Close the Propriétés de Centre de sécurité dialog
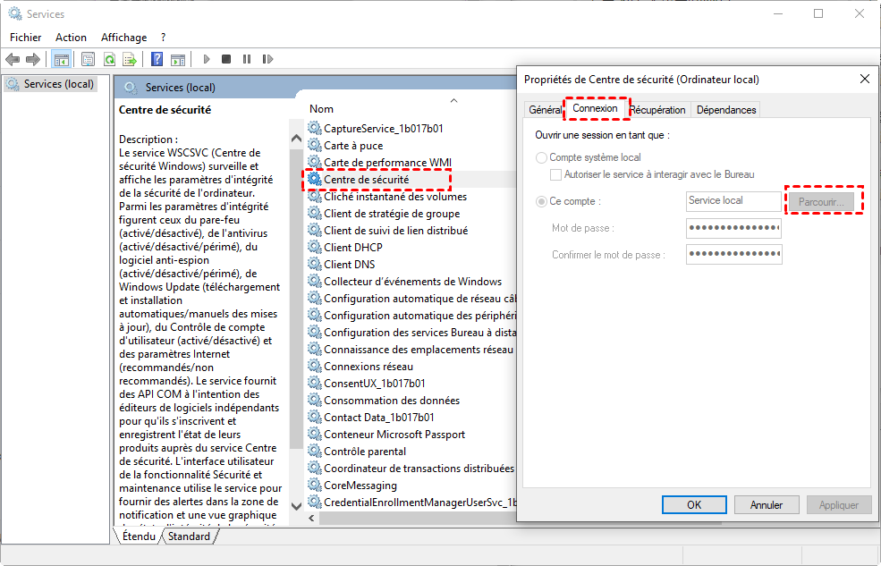The image size is (881, 566). pyautogui.click(x=865, y=80)
